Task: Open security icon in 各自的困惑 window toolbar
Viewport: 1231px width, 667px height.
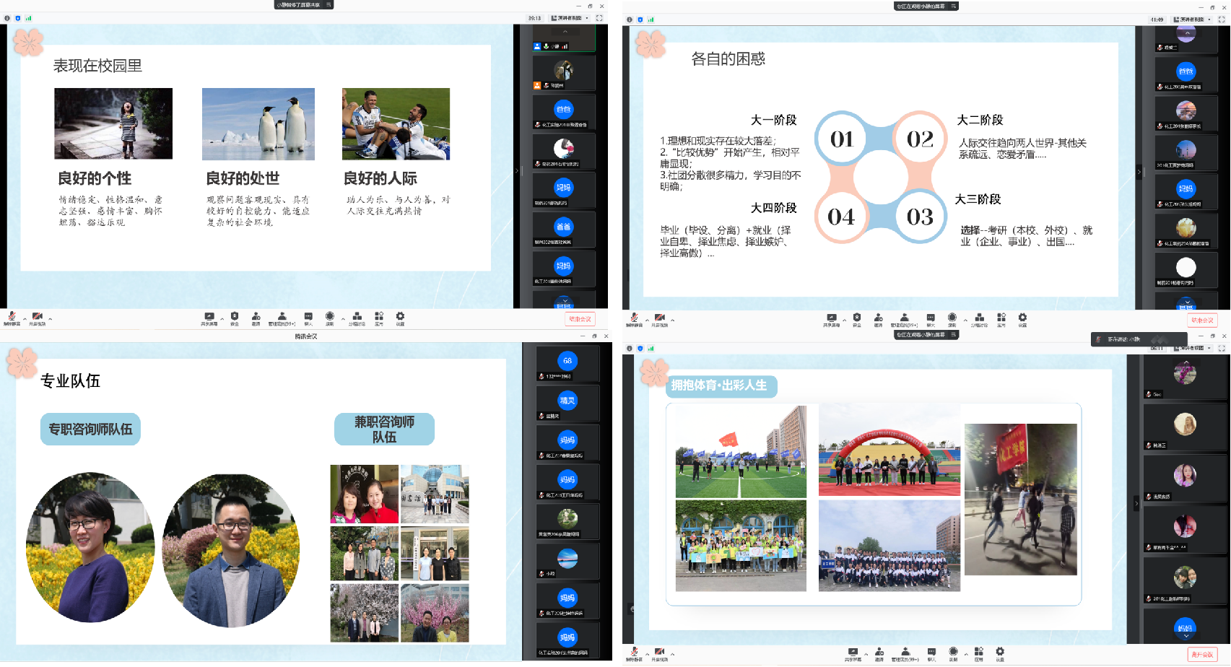Action: coord(856,318)
